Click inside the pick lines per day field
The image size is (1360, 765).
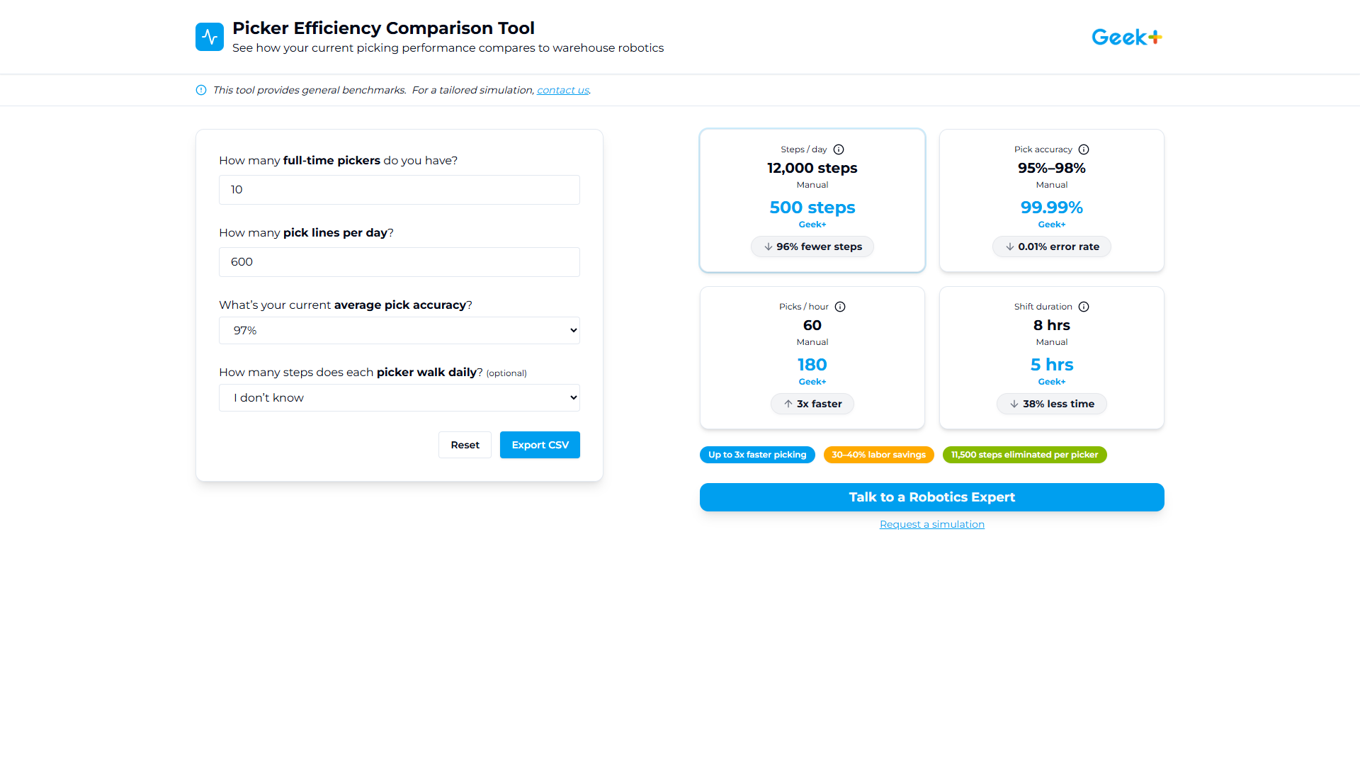(x=399, y=262)
